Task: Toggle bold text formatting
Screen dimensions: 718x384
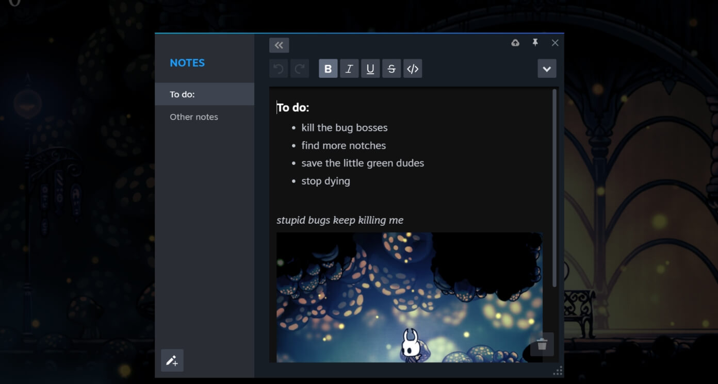Action: coord(328,69)
